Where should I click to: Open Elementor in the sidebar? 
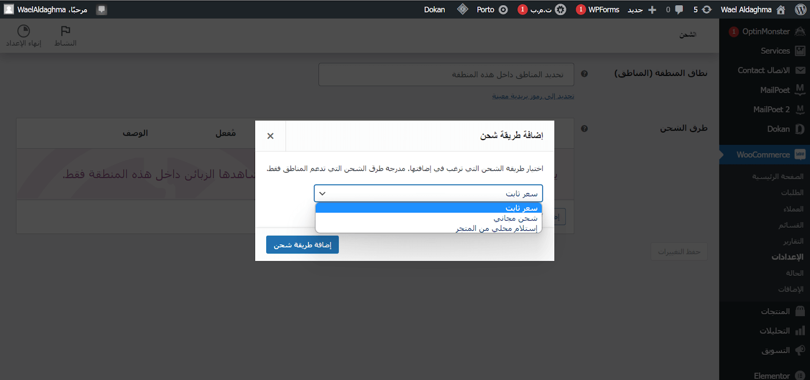pos(772,375)
